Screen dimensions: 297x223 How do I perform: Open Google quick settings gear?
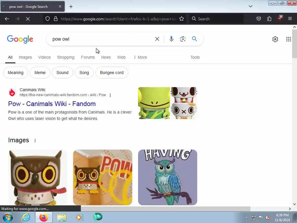coord(275,39)
